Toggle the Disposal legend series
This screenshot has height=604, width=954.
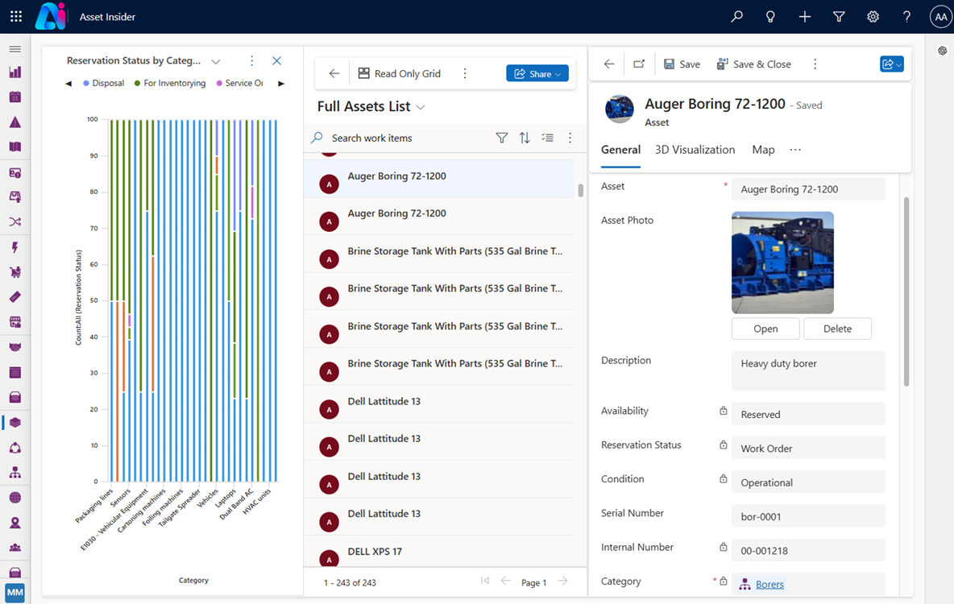pyautogui.click(x=104, y=83)
